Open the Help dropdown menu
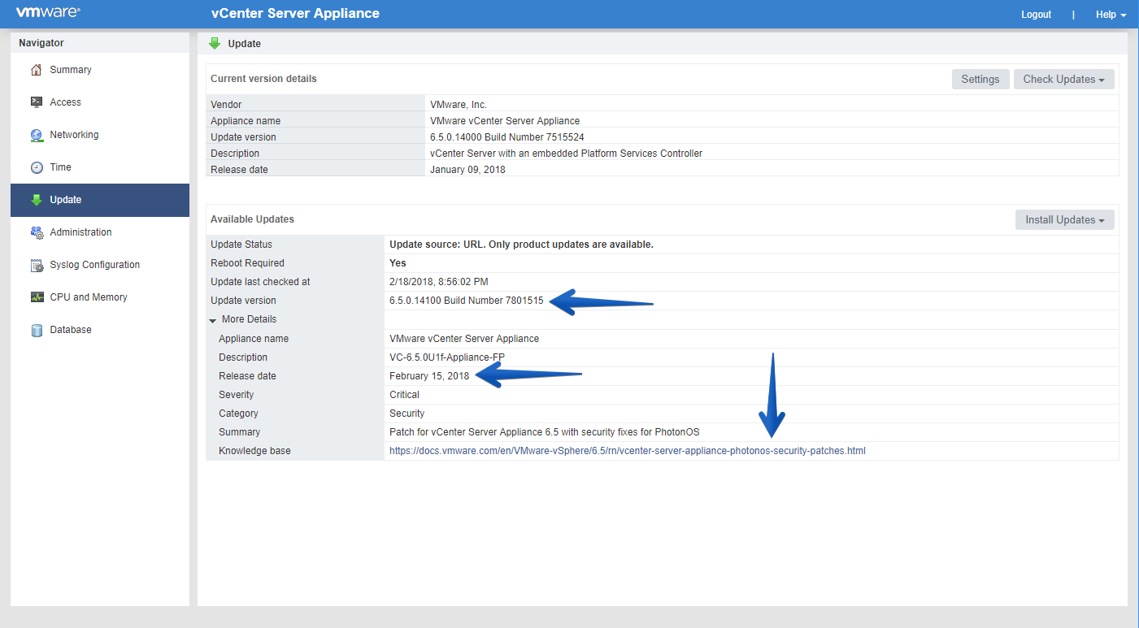 click(1111, 15)
